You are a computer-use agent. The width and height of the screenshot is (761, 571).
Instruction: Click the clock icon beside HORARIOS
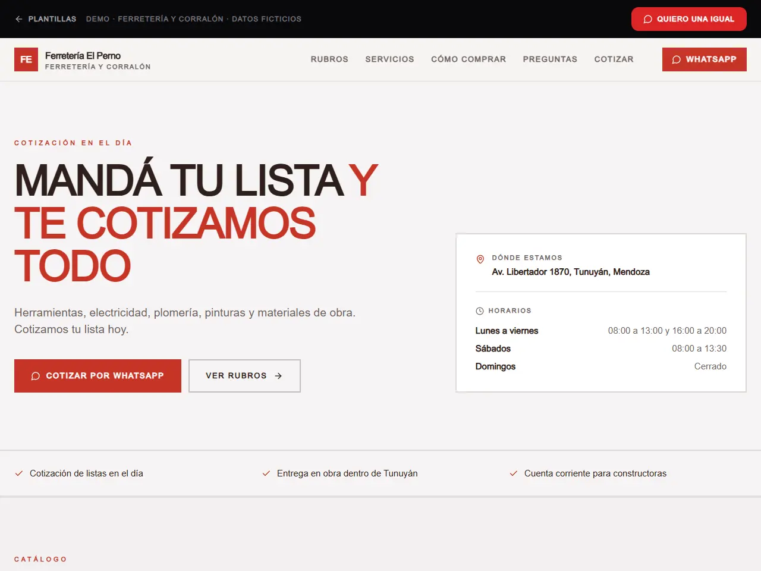(480, 311)
